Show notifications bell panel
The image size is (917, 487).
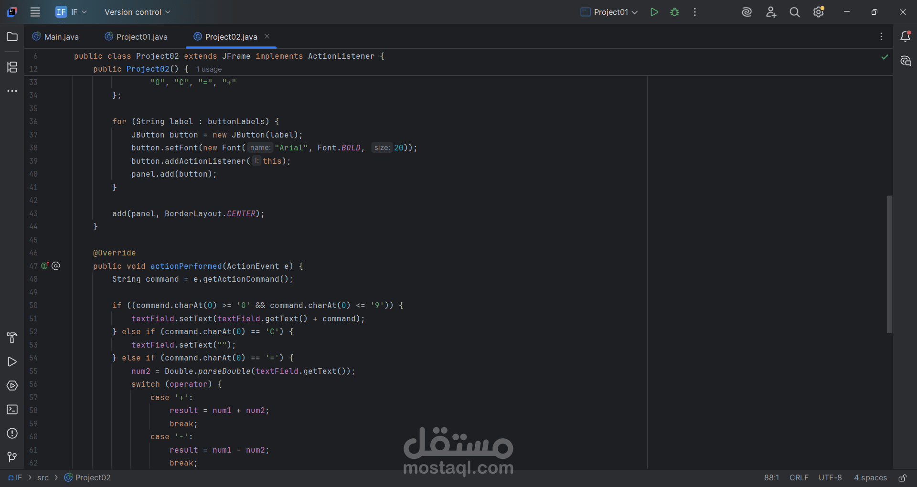(905, 37)
